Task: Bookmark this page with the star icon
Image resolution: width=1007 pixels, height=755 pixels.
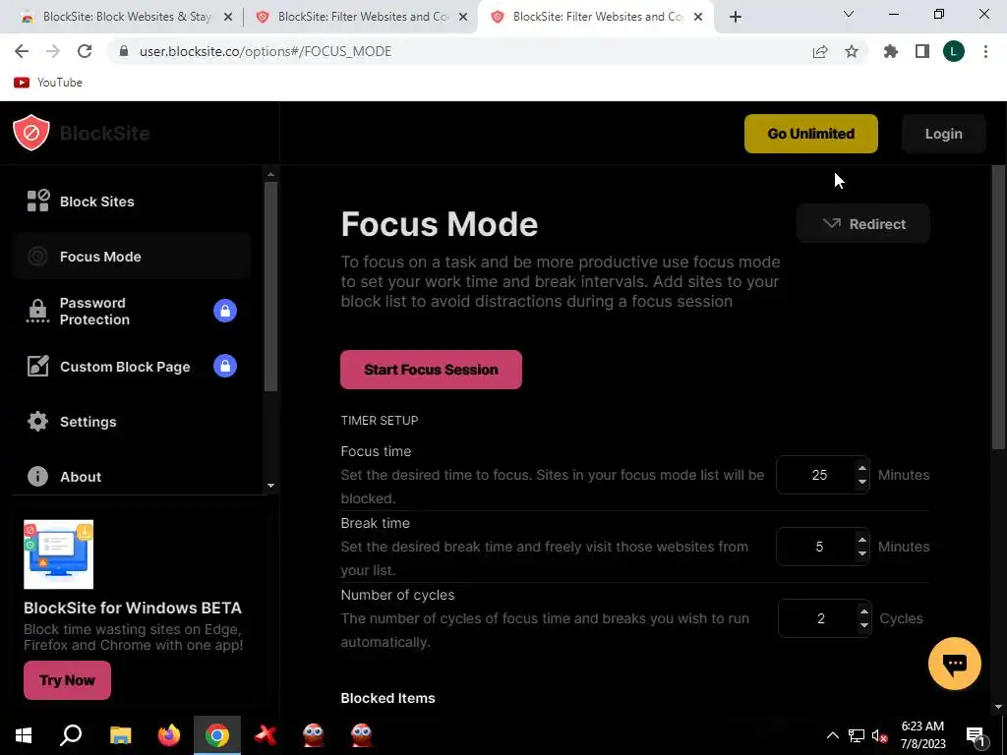Action: 852,51
